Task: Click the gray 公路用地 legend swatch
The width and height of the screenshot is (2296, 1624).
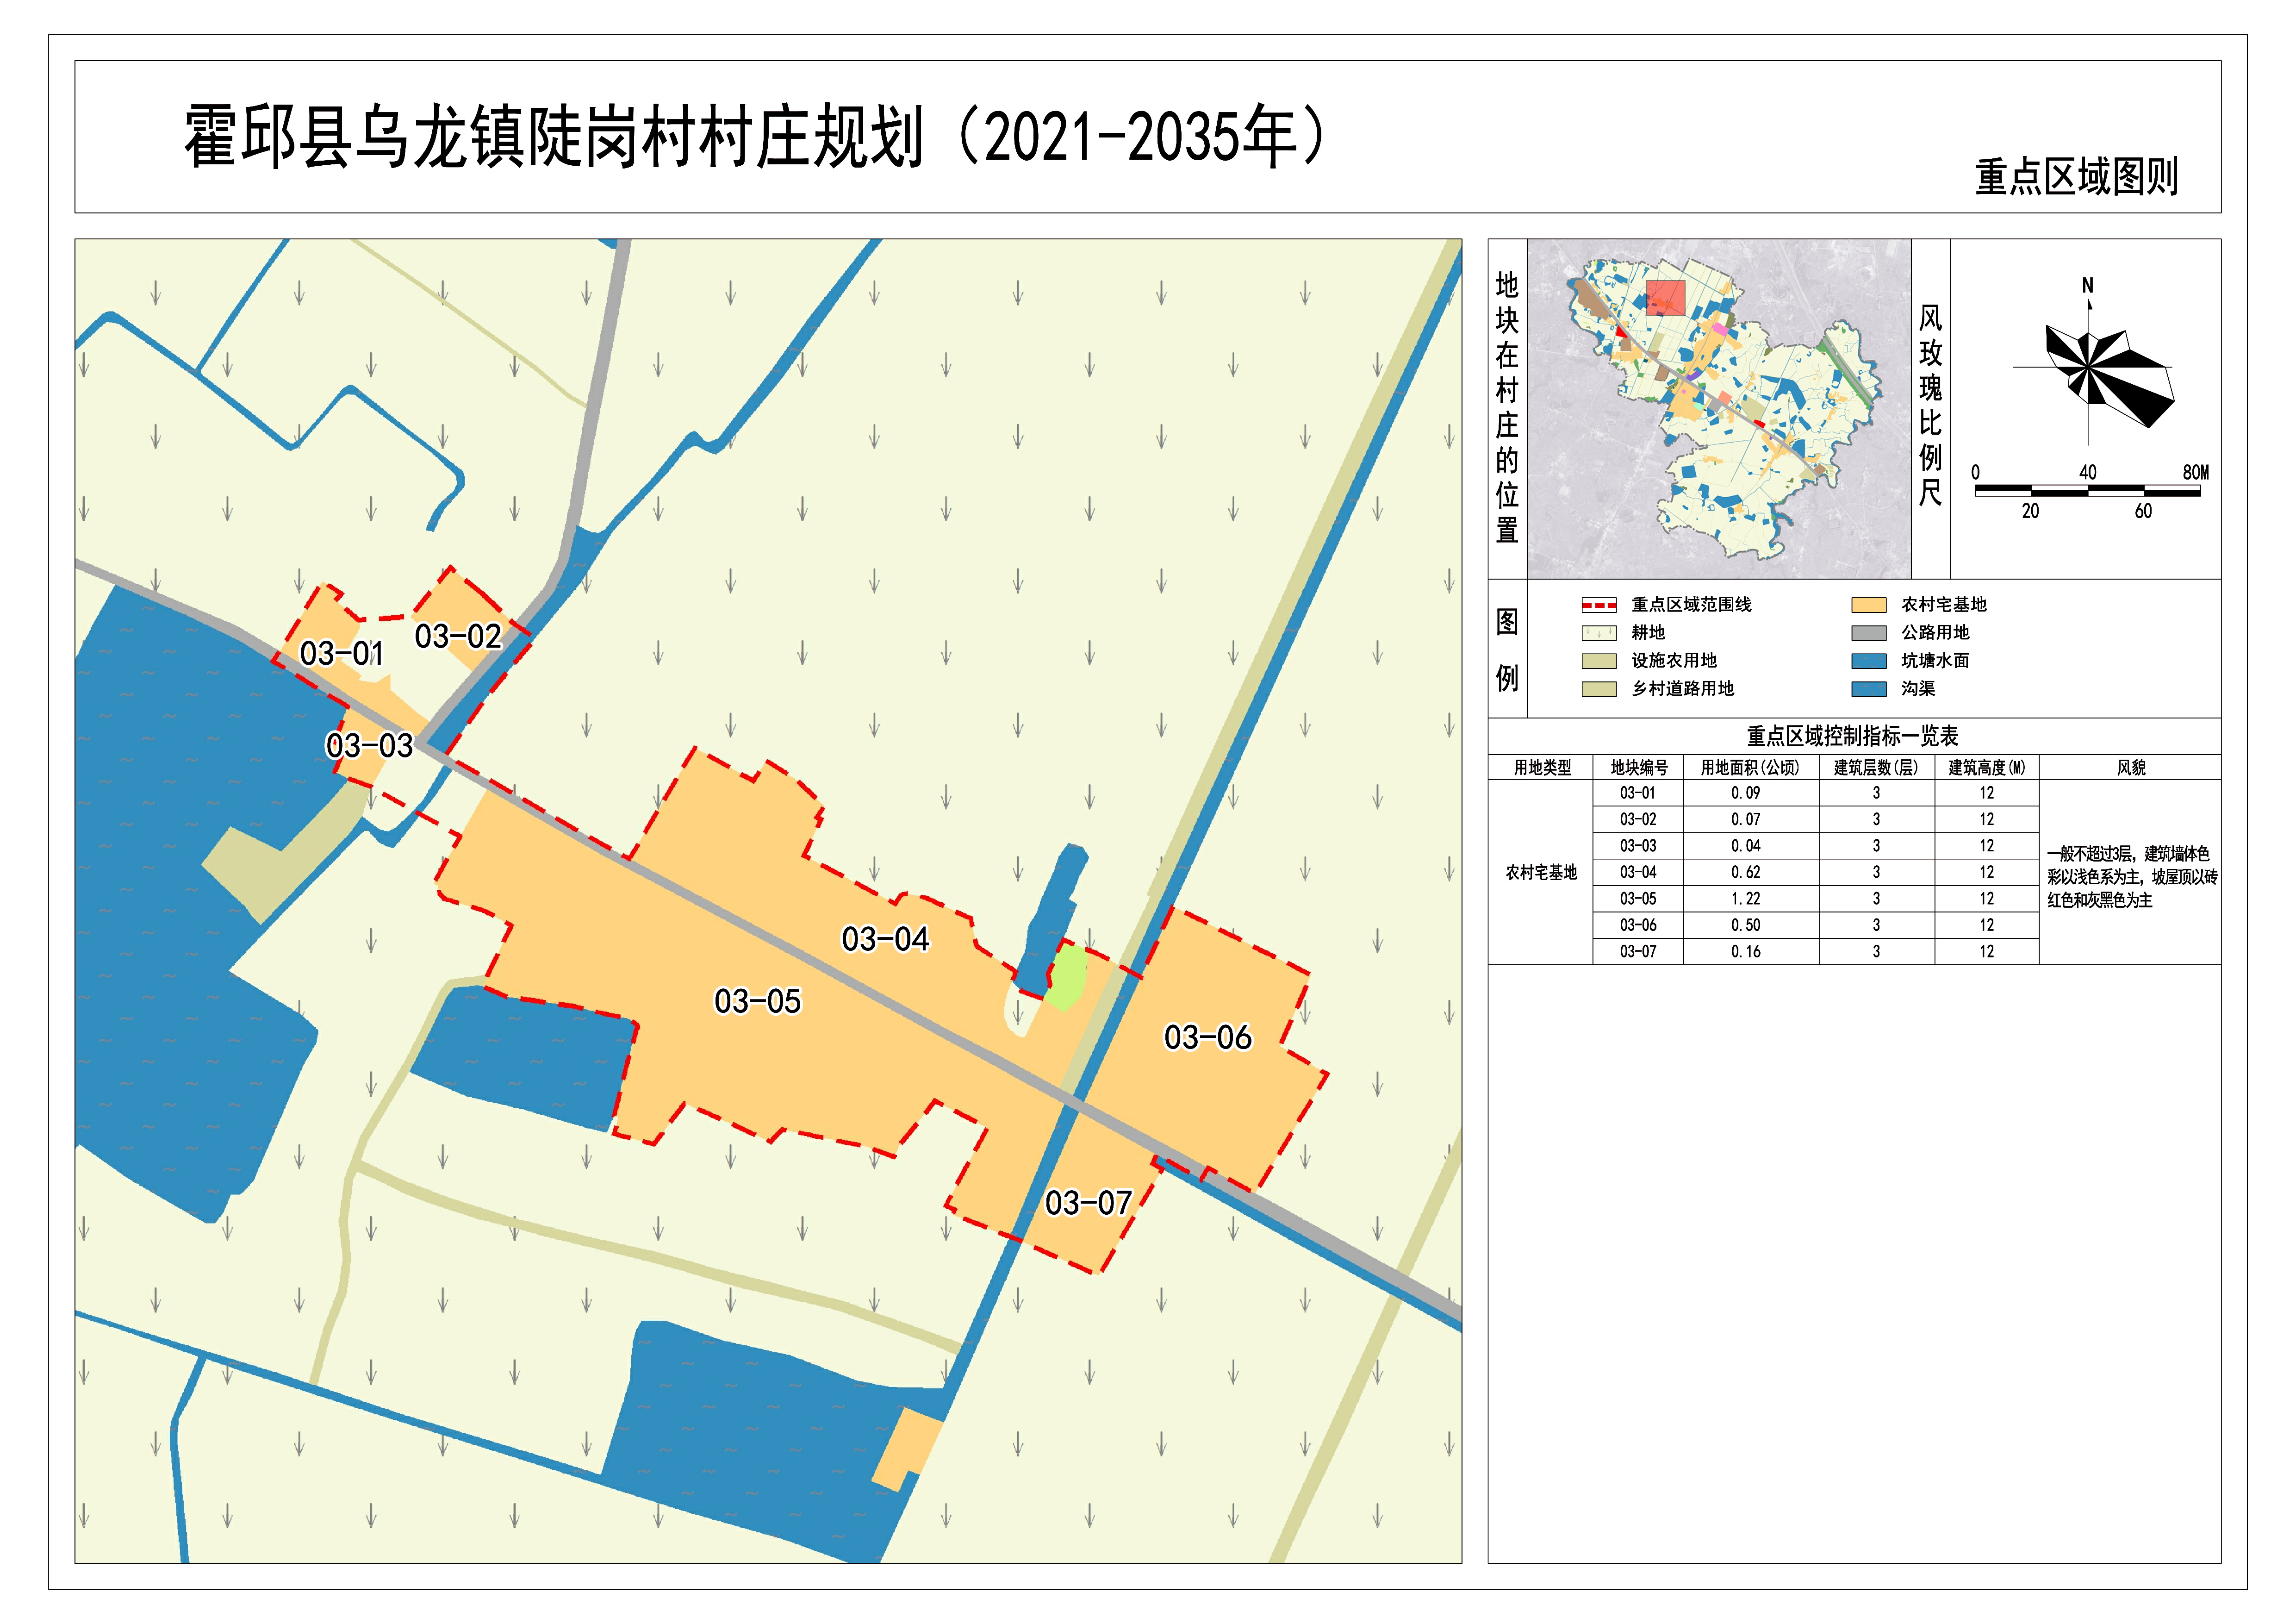Action: click(x=1868, y=633)
